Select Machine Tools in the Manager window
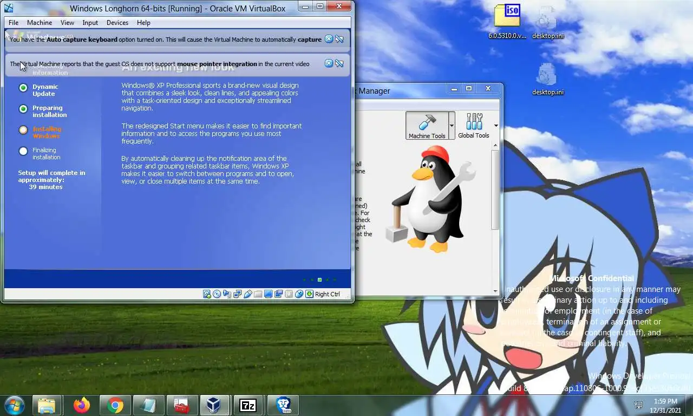The width and height of the screenshot is (693, 416). [x=427, y=126]
